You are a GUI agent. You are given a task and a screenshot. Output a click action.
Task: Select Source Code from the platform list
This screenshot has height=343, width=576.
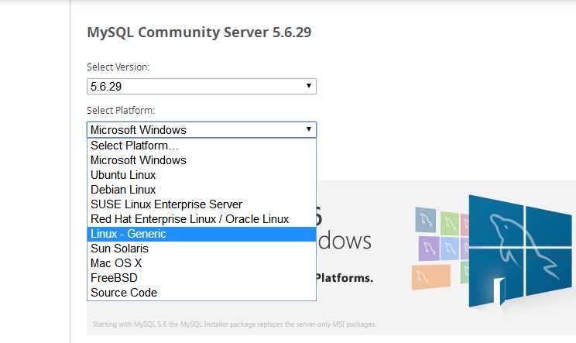coord(201,293)
